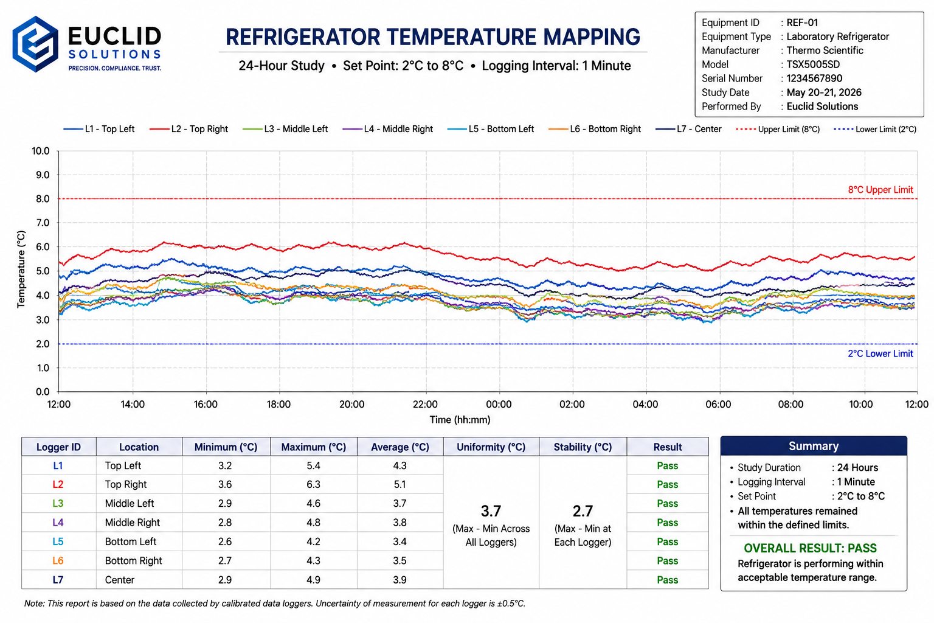Click the Summary panel header
The image size is (934, 623).
[x=814, y=447]
